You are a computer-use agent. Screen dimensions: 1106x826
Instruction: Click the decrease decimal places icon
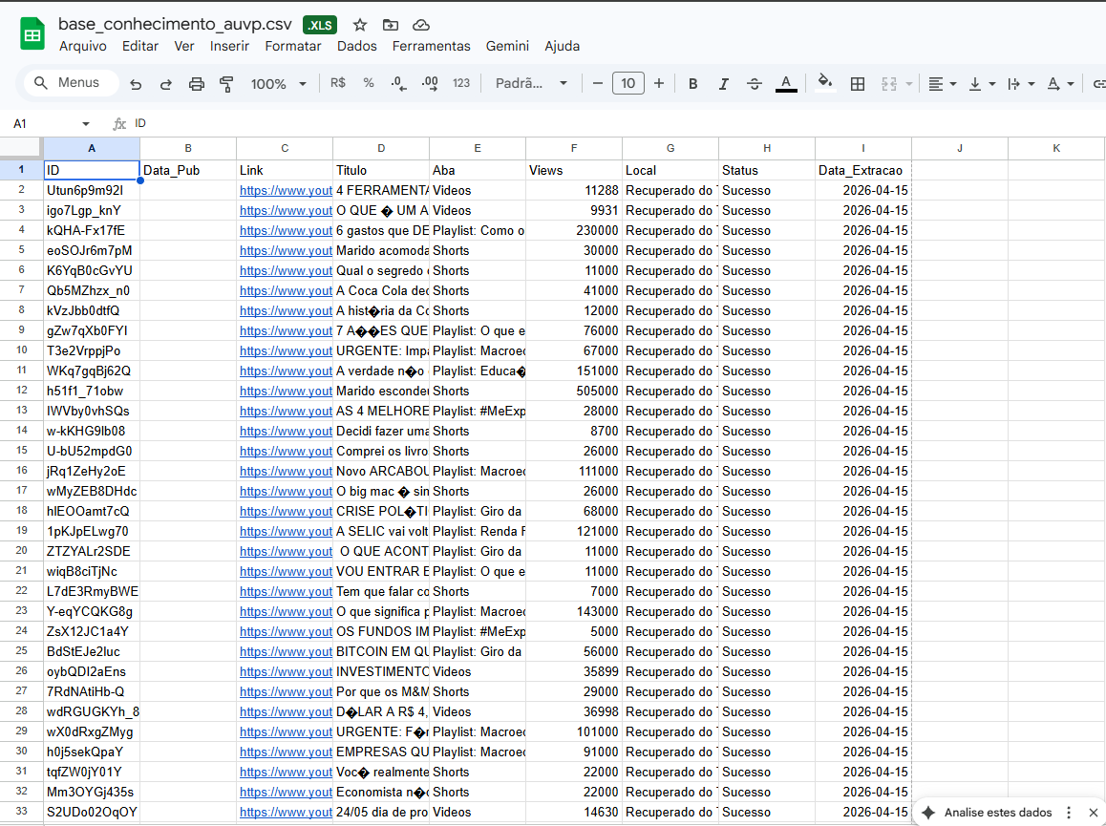pos(398,83)
